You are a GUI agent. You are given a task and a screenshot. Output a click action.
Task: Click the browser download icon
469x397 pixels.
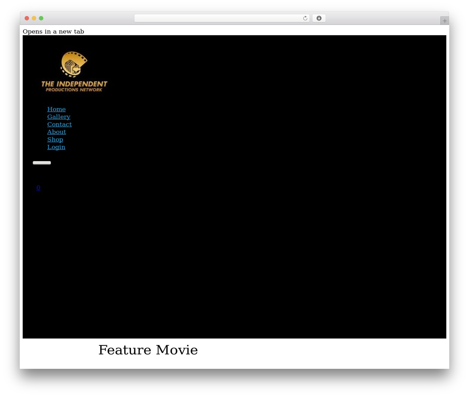319,18
